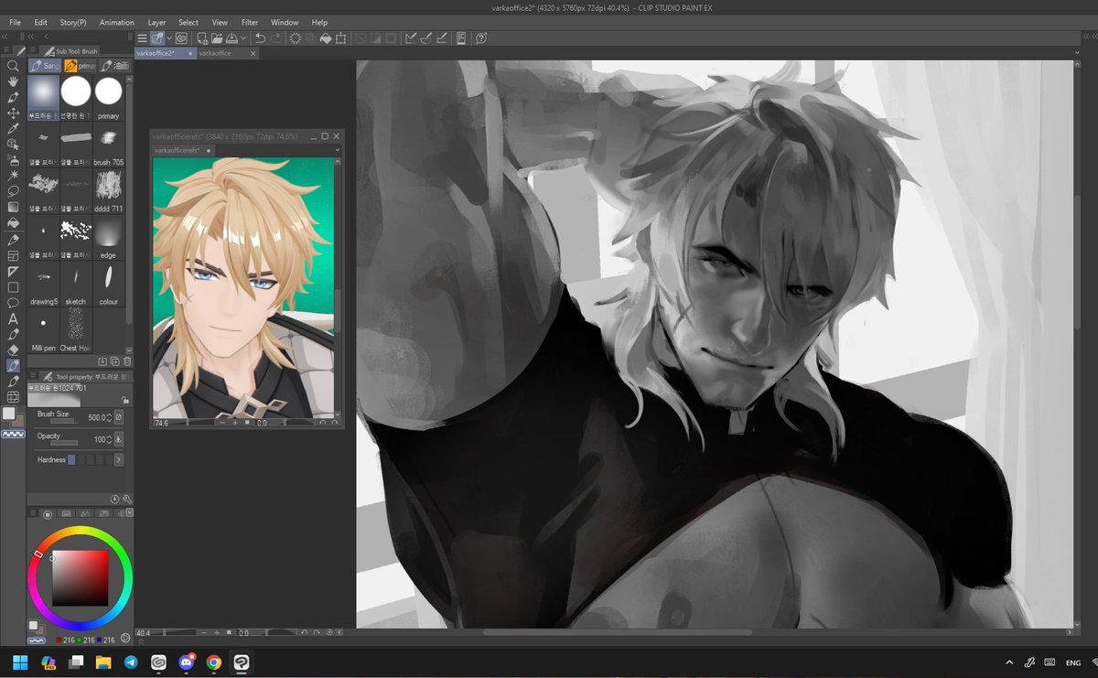Select the brush 705 preset

(x=109, y=145)
